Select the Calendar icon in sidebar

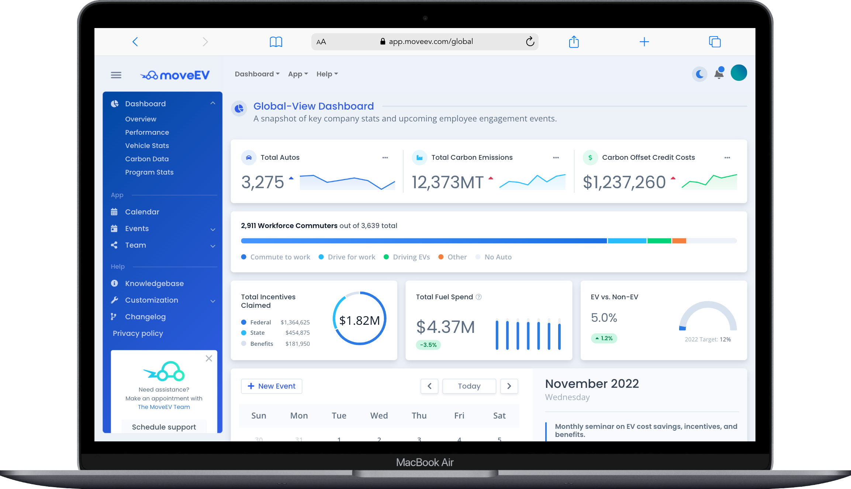click(x=114, y=211)
